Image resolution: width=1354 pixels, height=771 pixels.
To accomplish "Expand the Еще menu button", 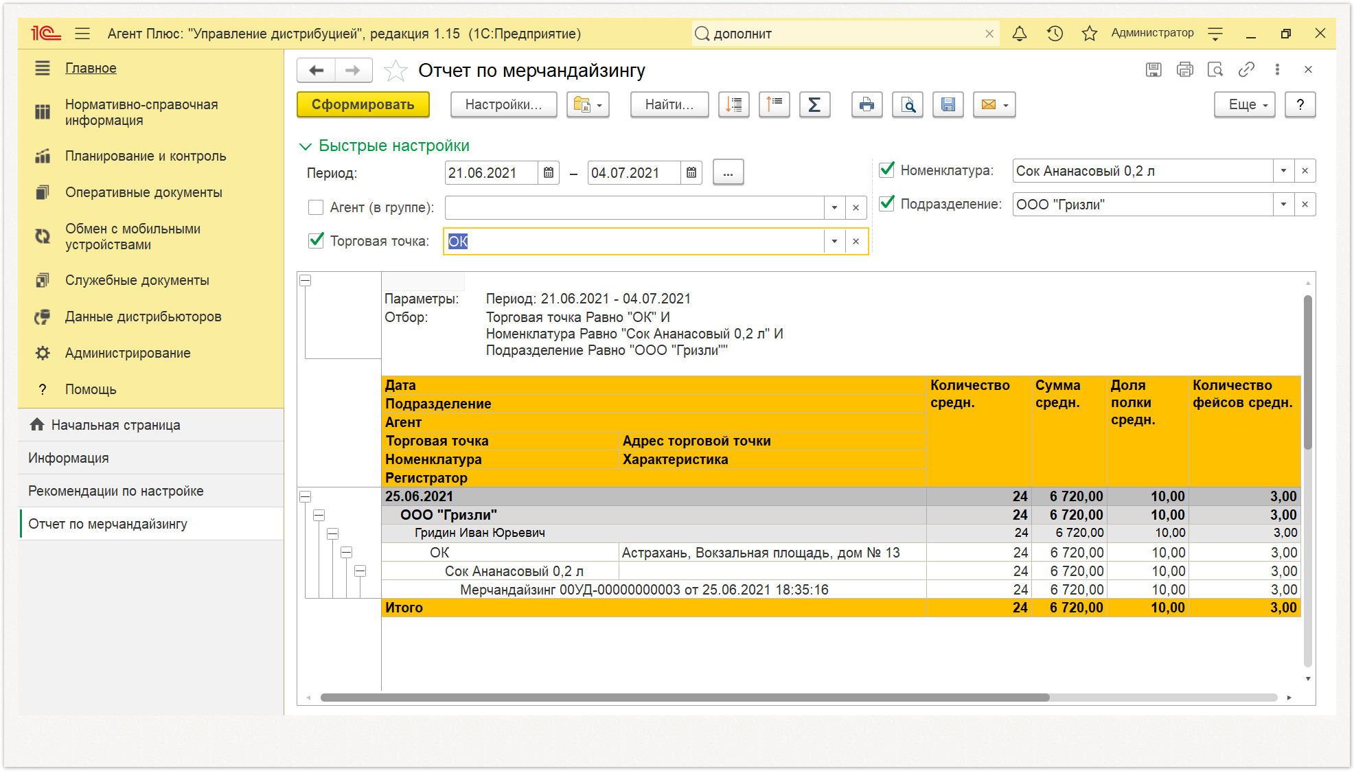I will click(1245, 105).
